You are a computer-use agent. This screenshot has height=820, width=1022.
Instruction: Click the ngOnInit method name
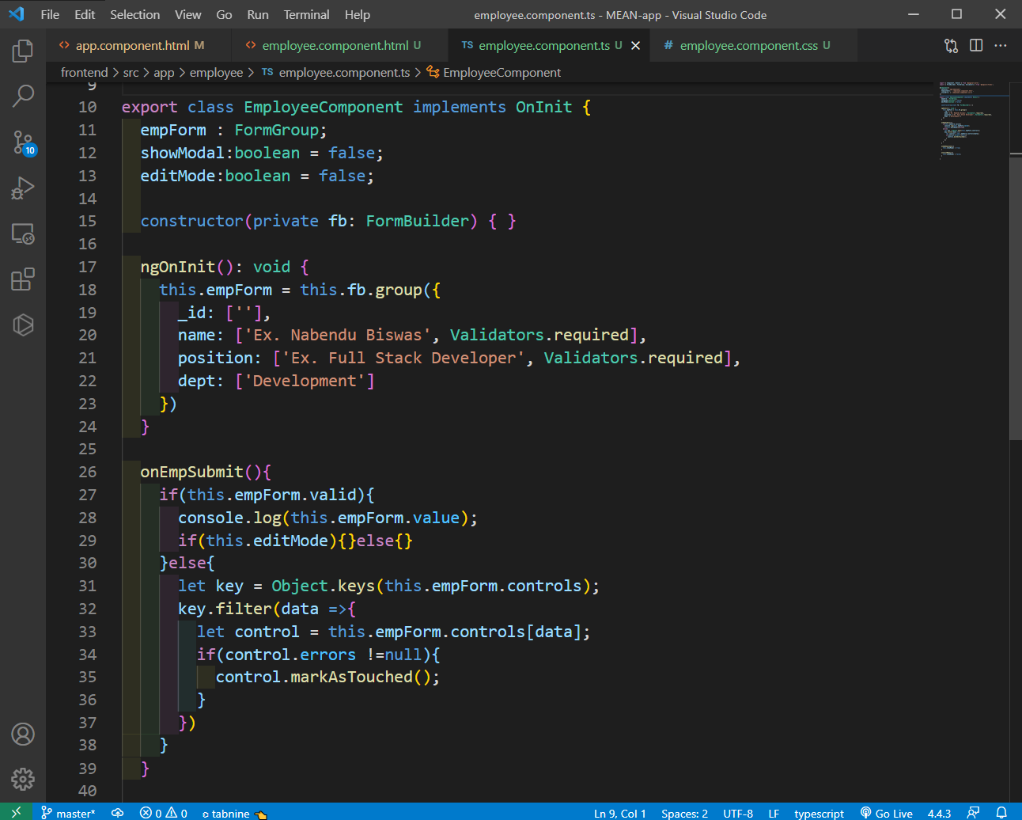click(178, 267)
